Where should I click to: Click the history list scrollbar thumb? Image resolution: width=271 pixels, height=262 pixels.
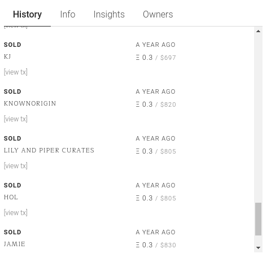258,219
